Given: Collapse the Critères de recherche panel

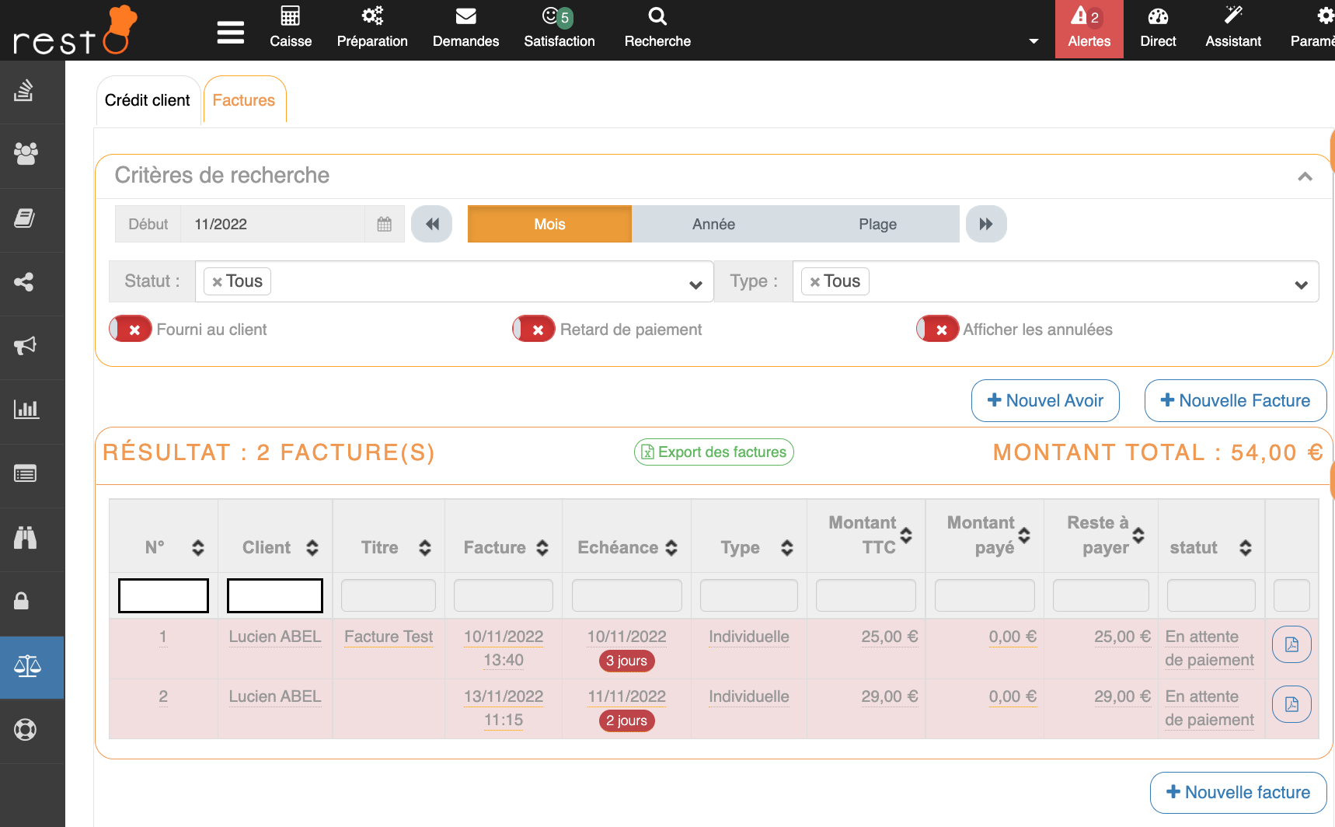Looking at the screenshot, I should [1305, 176].
